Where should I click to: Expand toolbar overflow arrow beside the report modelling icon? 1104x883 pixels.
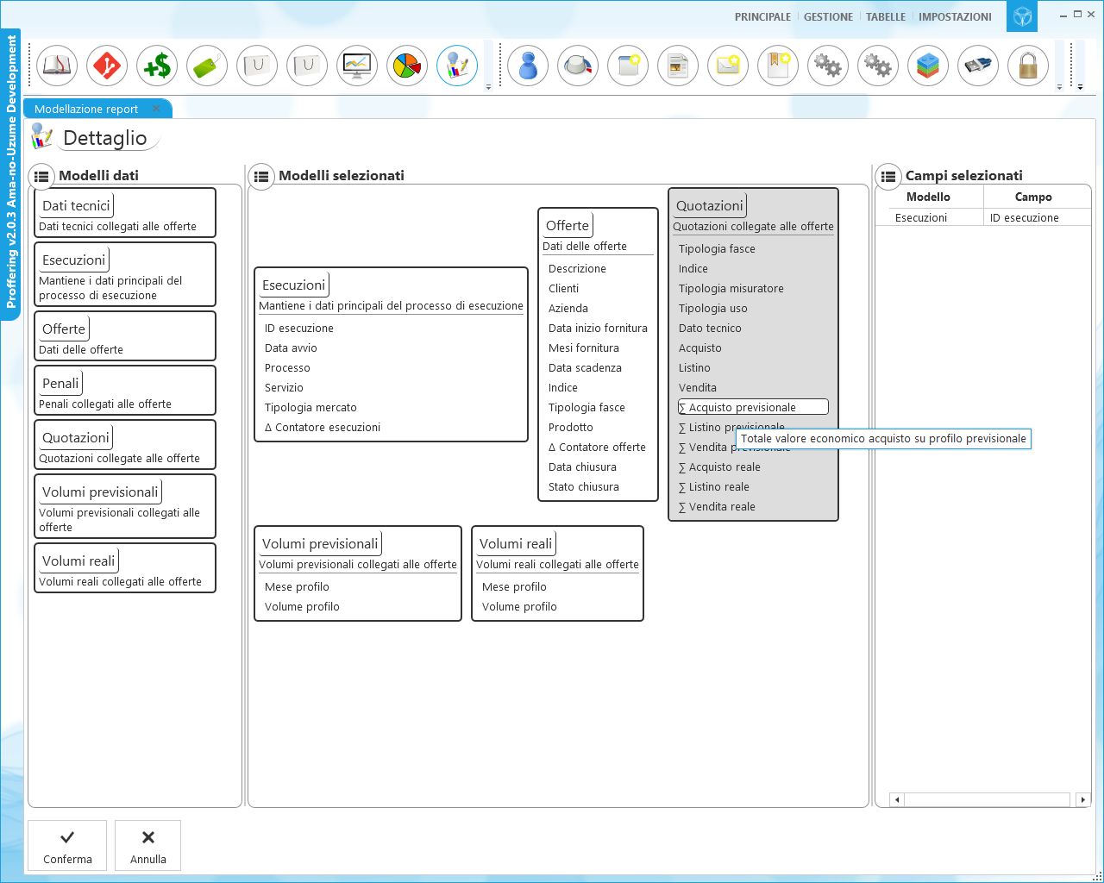click(x=488, y=87)
